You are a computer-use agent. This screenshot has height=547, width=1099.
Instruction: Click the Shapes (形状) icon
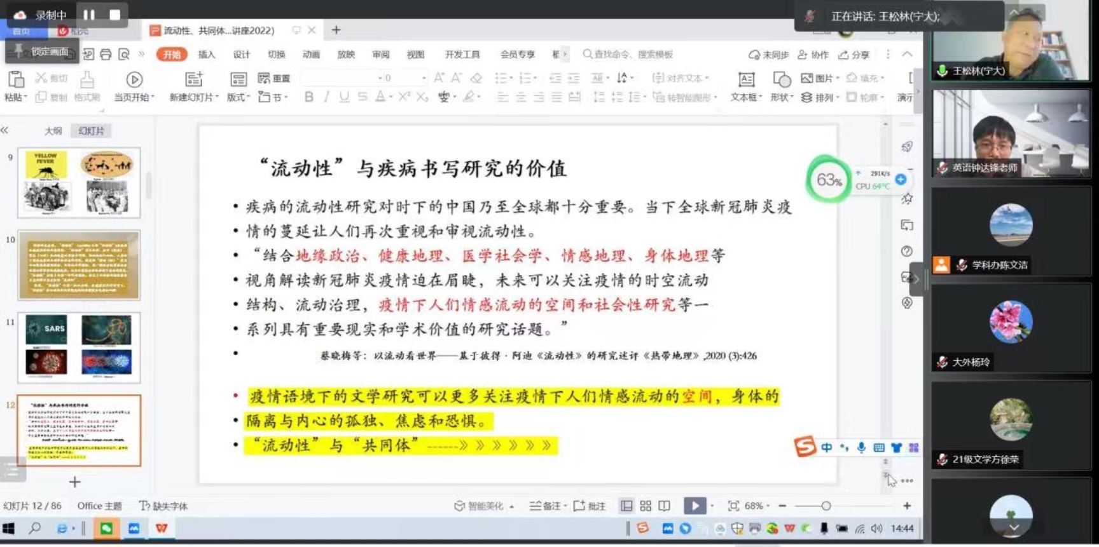[782, 79]
